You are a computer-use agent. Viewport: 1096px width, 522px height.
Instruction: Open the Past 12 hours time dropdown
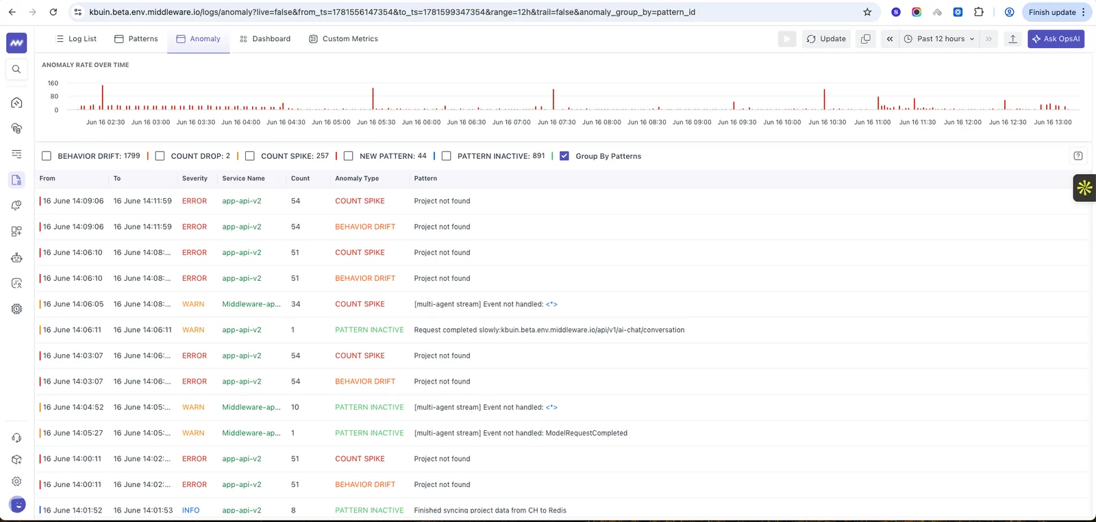938,39
